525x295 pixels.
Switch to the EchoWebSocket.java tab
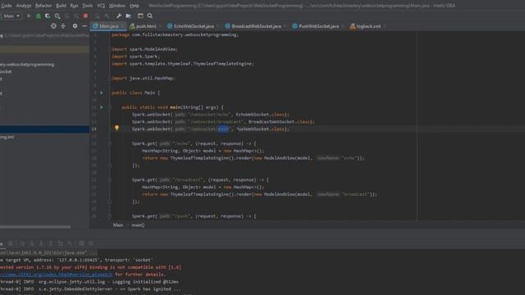(190, 26)
